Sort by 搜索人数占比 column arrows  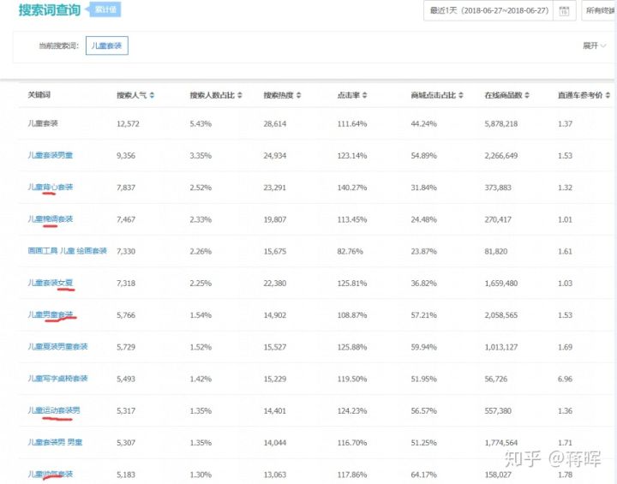[240, 95]
